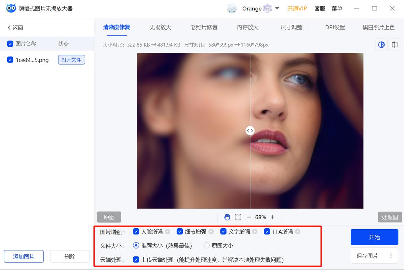Click the VIP diamond badge icon
The image size is (404, 270).
click(267, 8)
